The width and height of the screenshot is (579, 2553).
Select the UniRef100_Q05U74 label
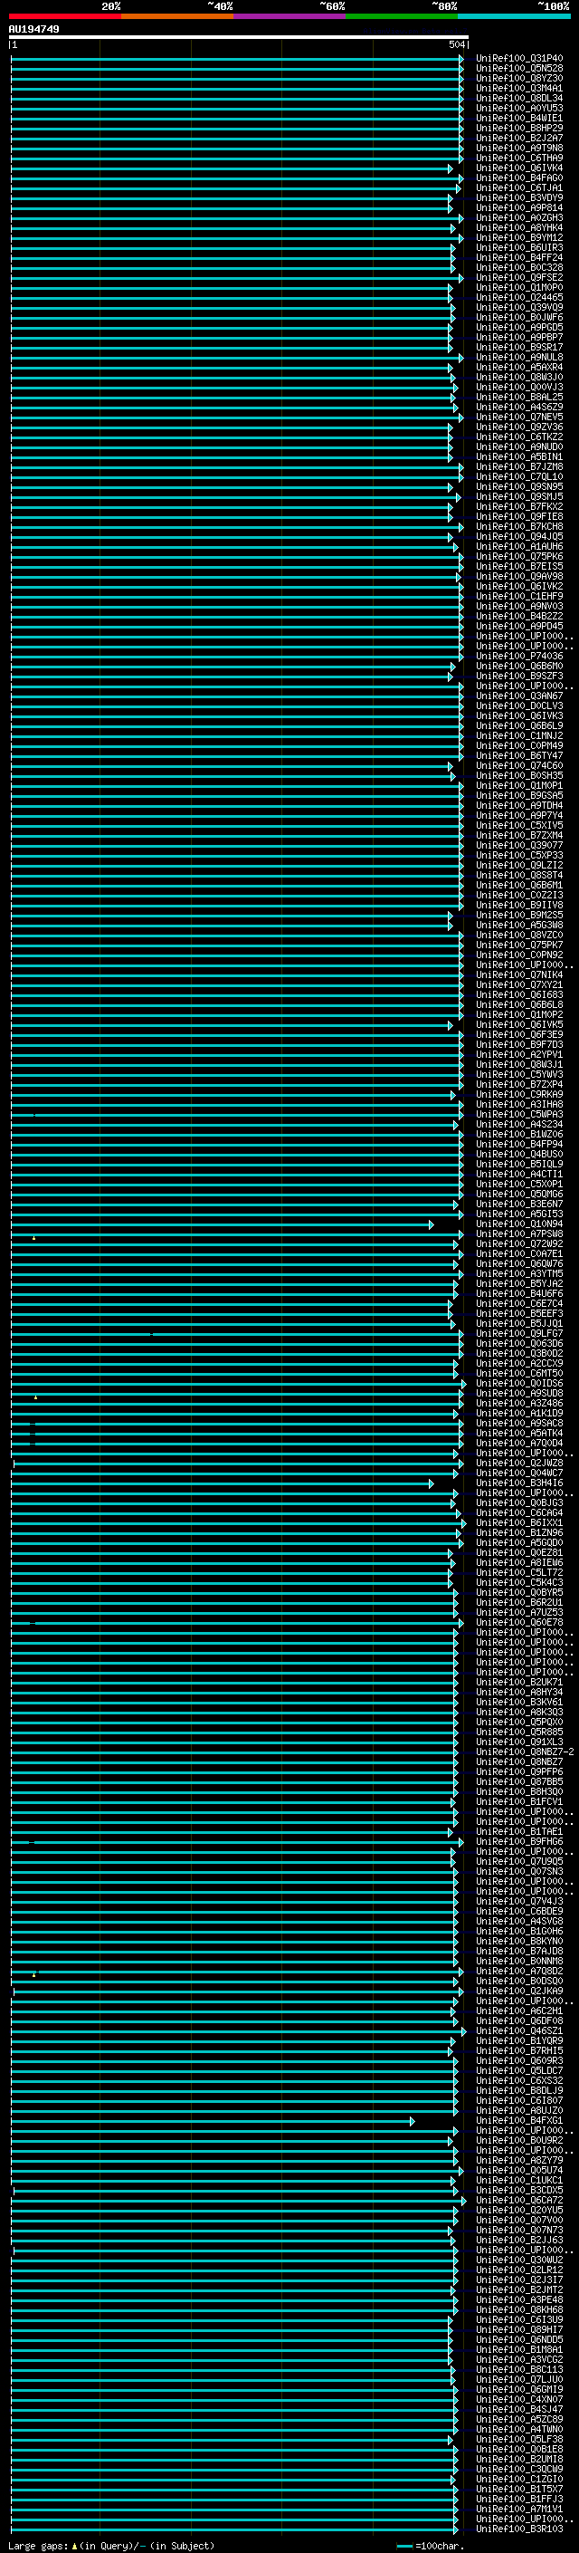(x=518, y=2171)
